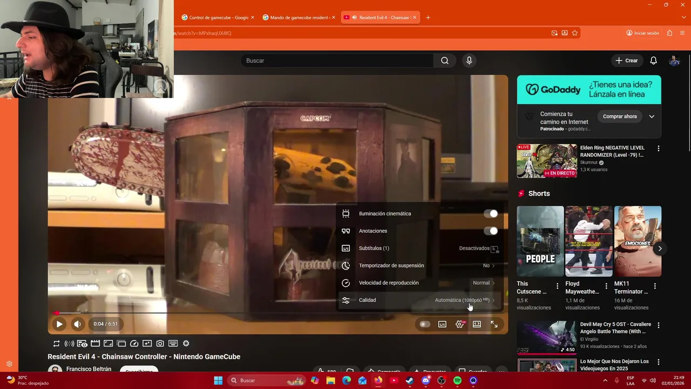Open the Windows Start menu
This screenshot has width=691, height=389.
(x=218, y=380)
